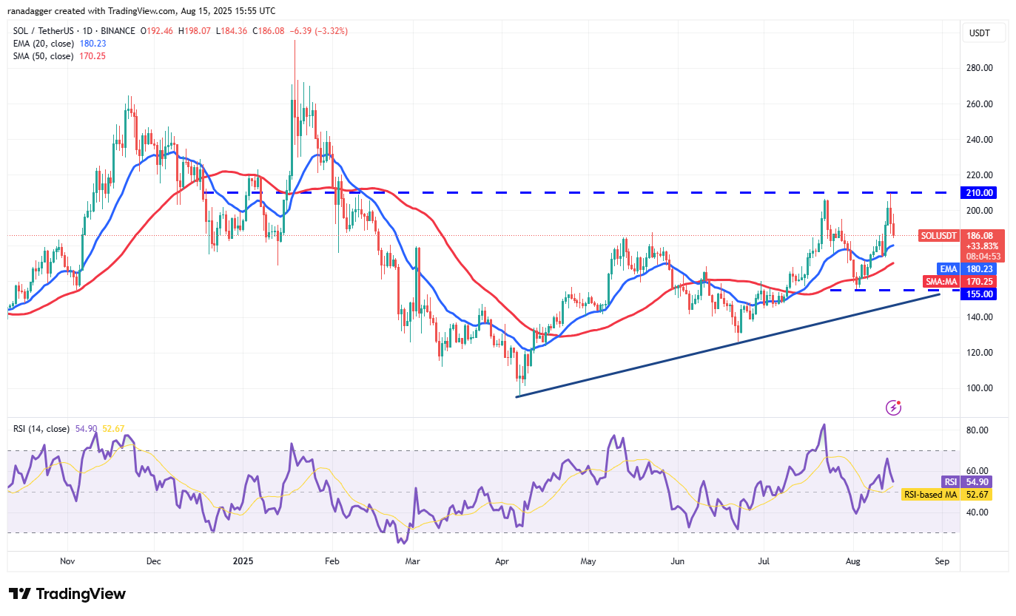Select the dashed blue 210 resistance line
The height and width of the screenshot is (616, 1016).
tap(518, 193)
